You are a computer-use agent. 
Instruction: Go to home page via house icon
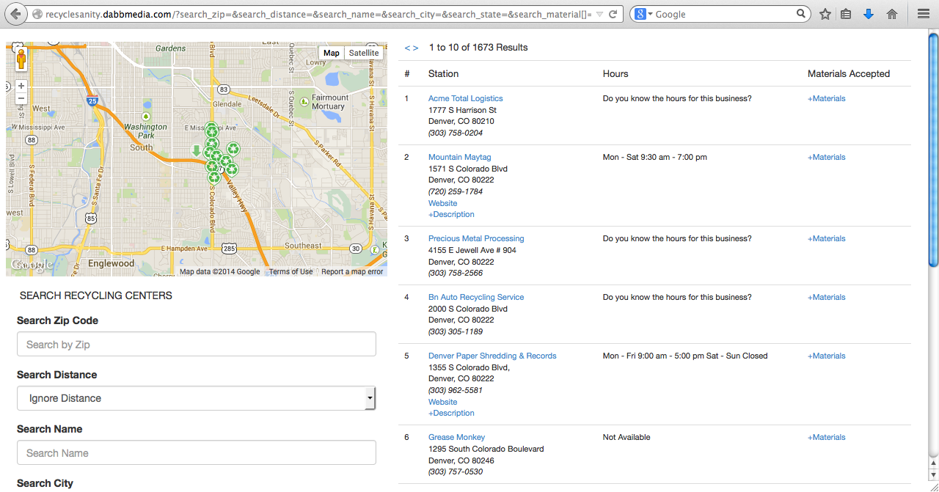tap(892, 14)
